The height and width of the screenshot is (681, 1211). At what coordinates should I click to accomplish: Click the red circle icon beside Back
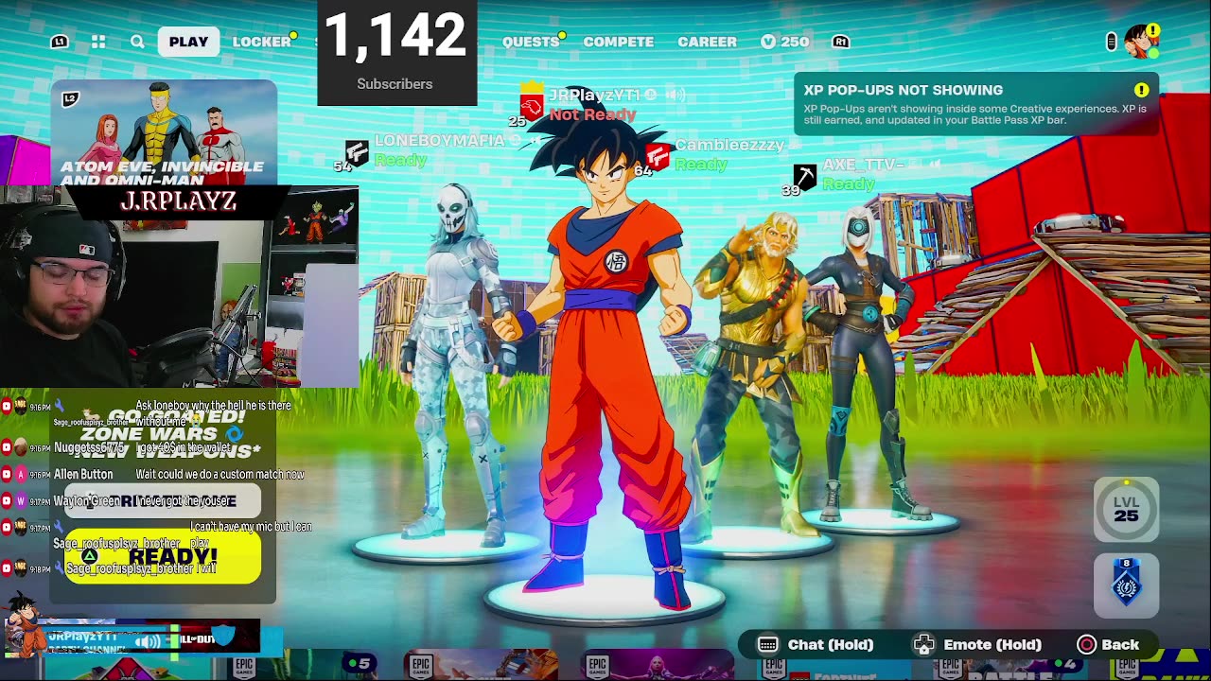pos(1086,645)
